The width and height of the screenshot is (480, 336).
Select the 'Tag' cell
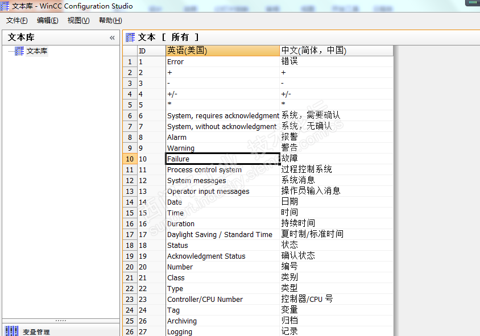(222, 310)
